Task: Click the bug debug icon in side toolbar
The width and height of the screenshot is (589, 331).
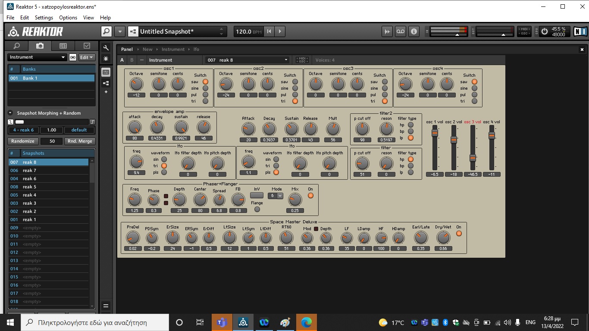Action: click(x=106, y=58)
